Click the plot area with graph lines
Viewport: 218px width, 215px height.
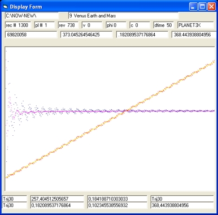110,119
